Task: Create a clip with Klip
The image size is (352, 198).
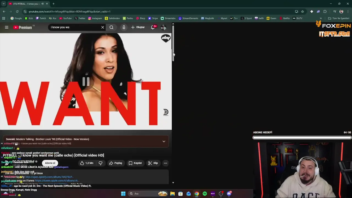Action: [153, 163]
